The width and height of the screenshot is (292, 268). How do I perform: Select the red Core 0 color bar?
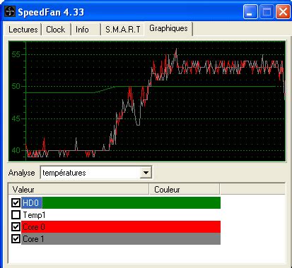(121, 227)
